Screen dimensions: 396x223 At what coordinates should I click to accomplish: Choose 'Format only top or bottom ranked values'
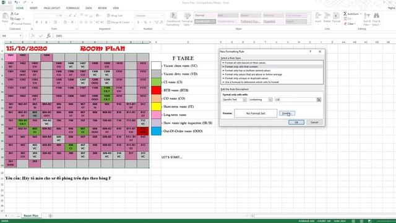tap(272, 71)
